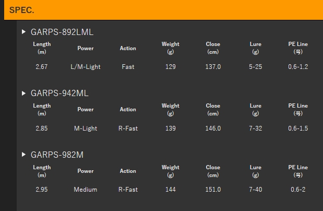Select Lure (g) header under GARPS-942ML
The height and width of the screenshot is (211, 323).
[256, 110]
